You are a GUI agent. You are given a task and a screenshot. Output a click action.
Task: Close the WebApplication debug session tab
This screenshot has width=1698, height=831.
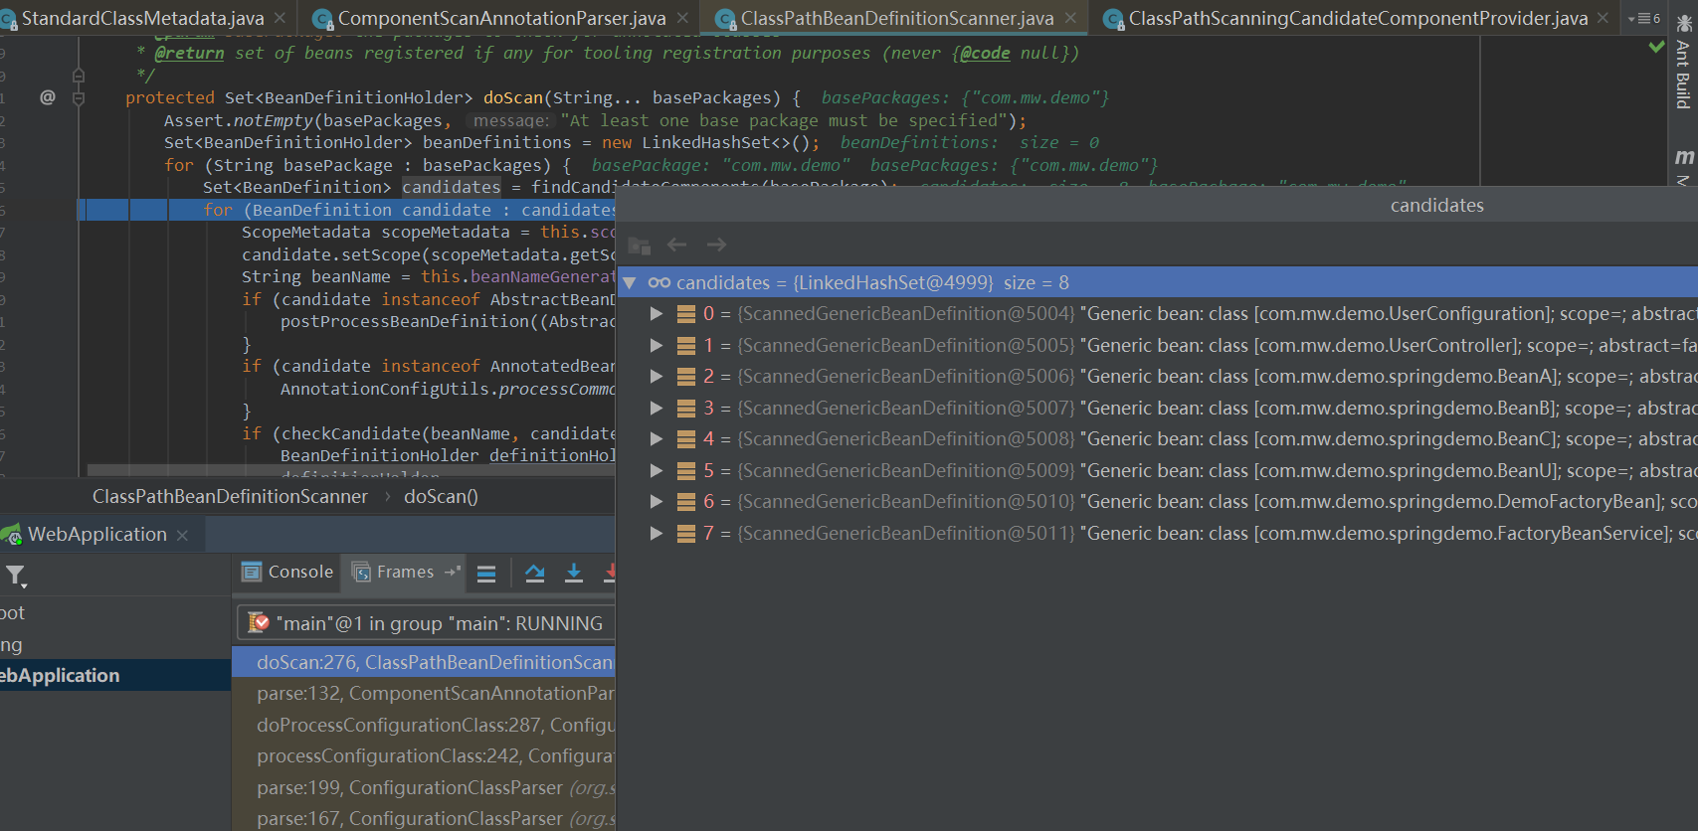tap(182, 535)
